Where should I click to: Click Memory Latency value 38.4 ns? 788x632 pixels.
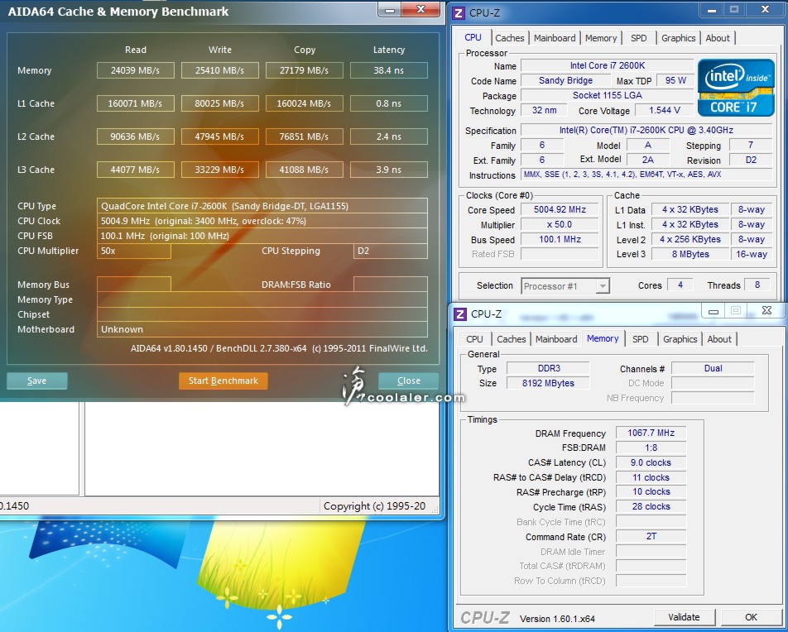pyautogui.click(x=388, y=70)
